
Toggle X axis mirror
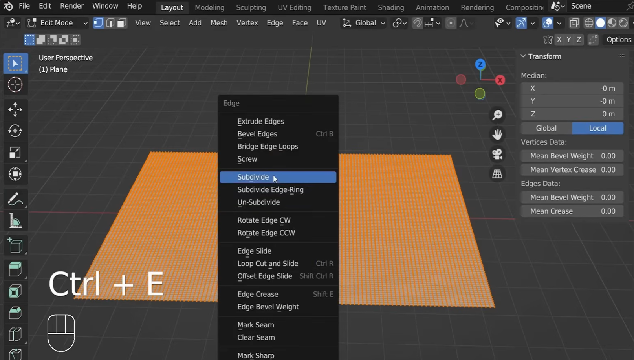click(x=559, y=40)
